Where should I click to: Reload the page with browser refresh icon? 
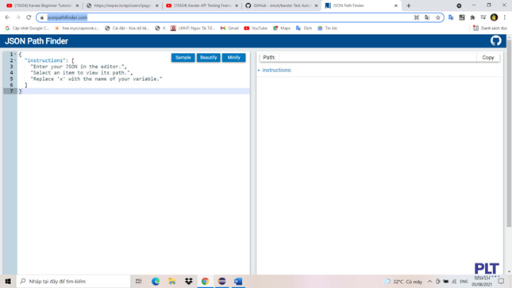pyautogui.click(x=29, y=17)
